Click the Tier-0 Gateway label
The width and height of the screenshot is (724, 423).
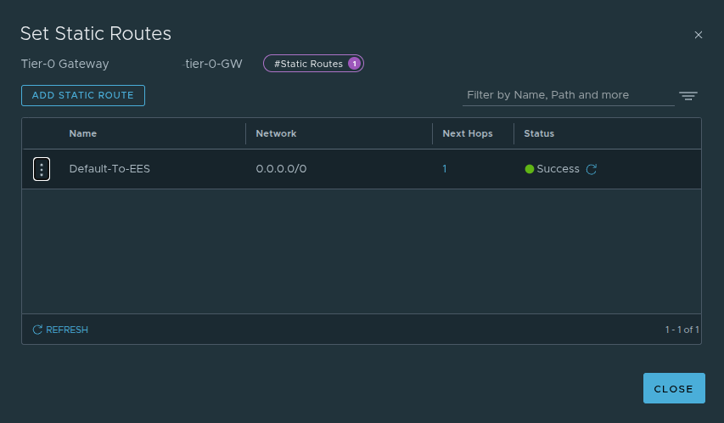coord(65,64)
